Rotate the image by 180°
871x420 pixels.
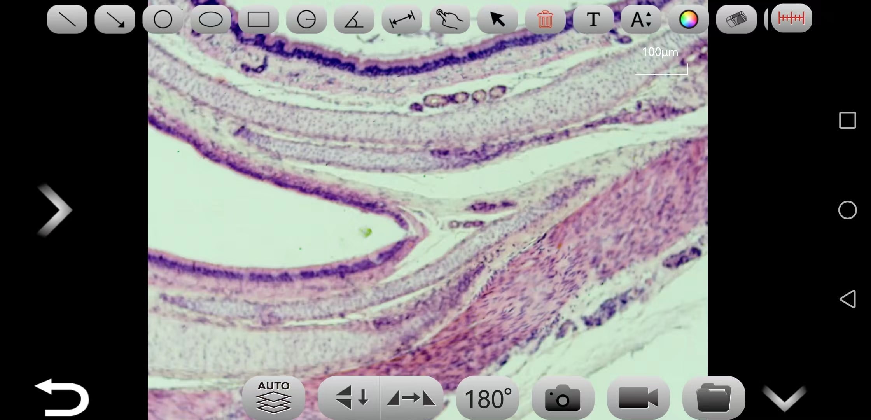point(488,397)
